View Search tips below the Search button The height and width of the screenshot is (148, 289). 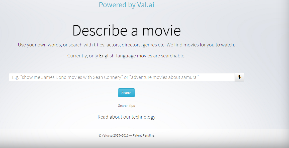(126, 105)
